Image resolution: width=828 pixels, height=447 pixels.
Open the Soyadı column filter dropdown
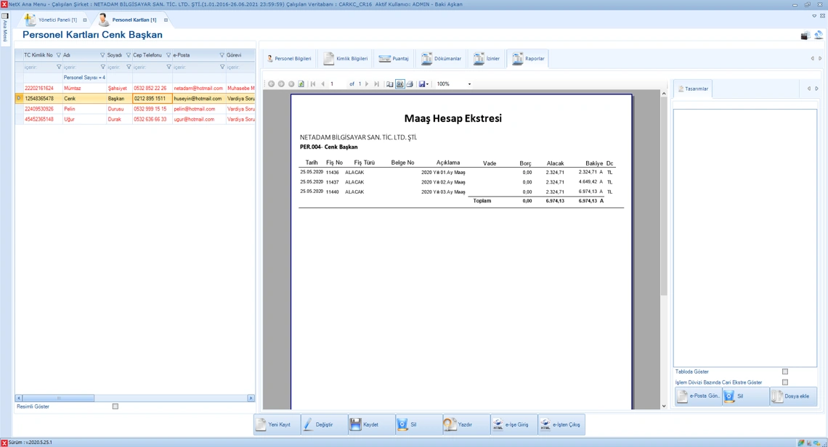coord(129,55)
